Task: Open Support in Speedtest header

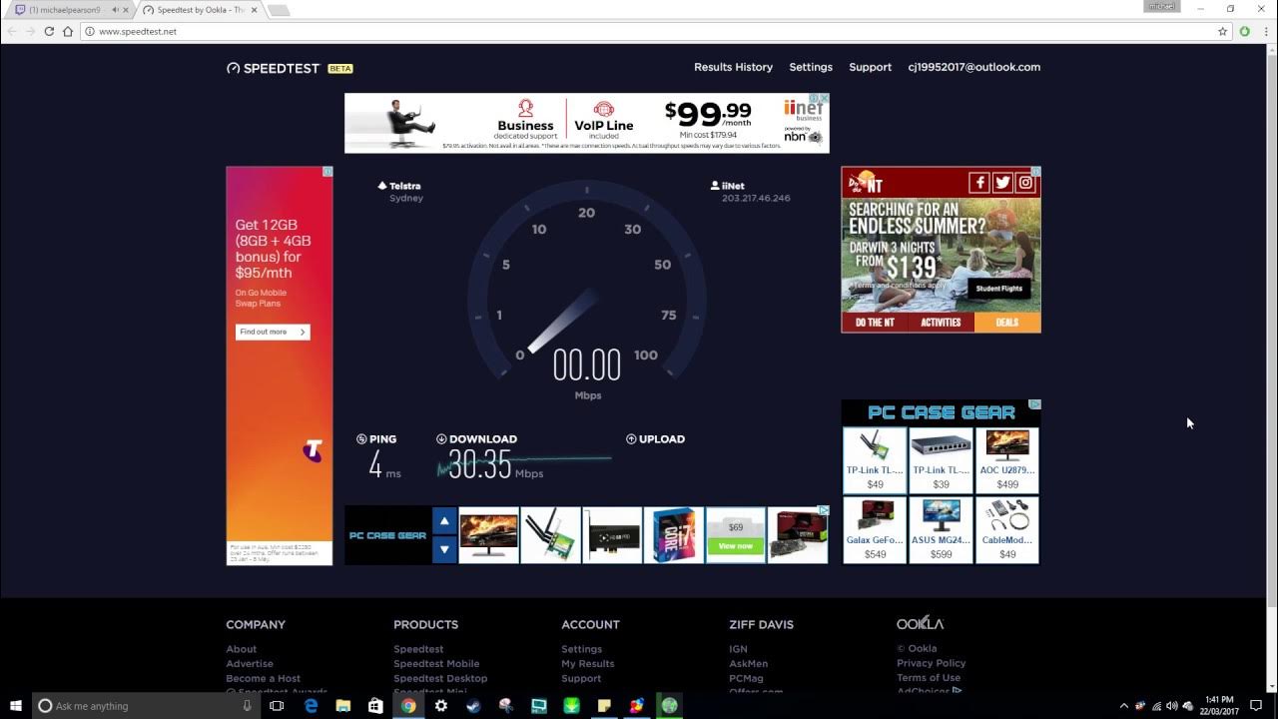Action: [x=870, y=67]
